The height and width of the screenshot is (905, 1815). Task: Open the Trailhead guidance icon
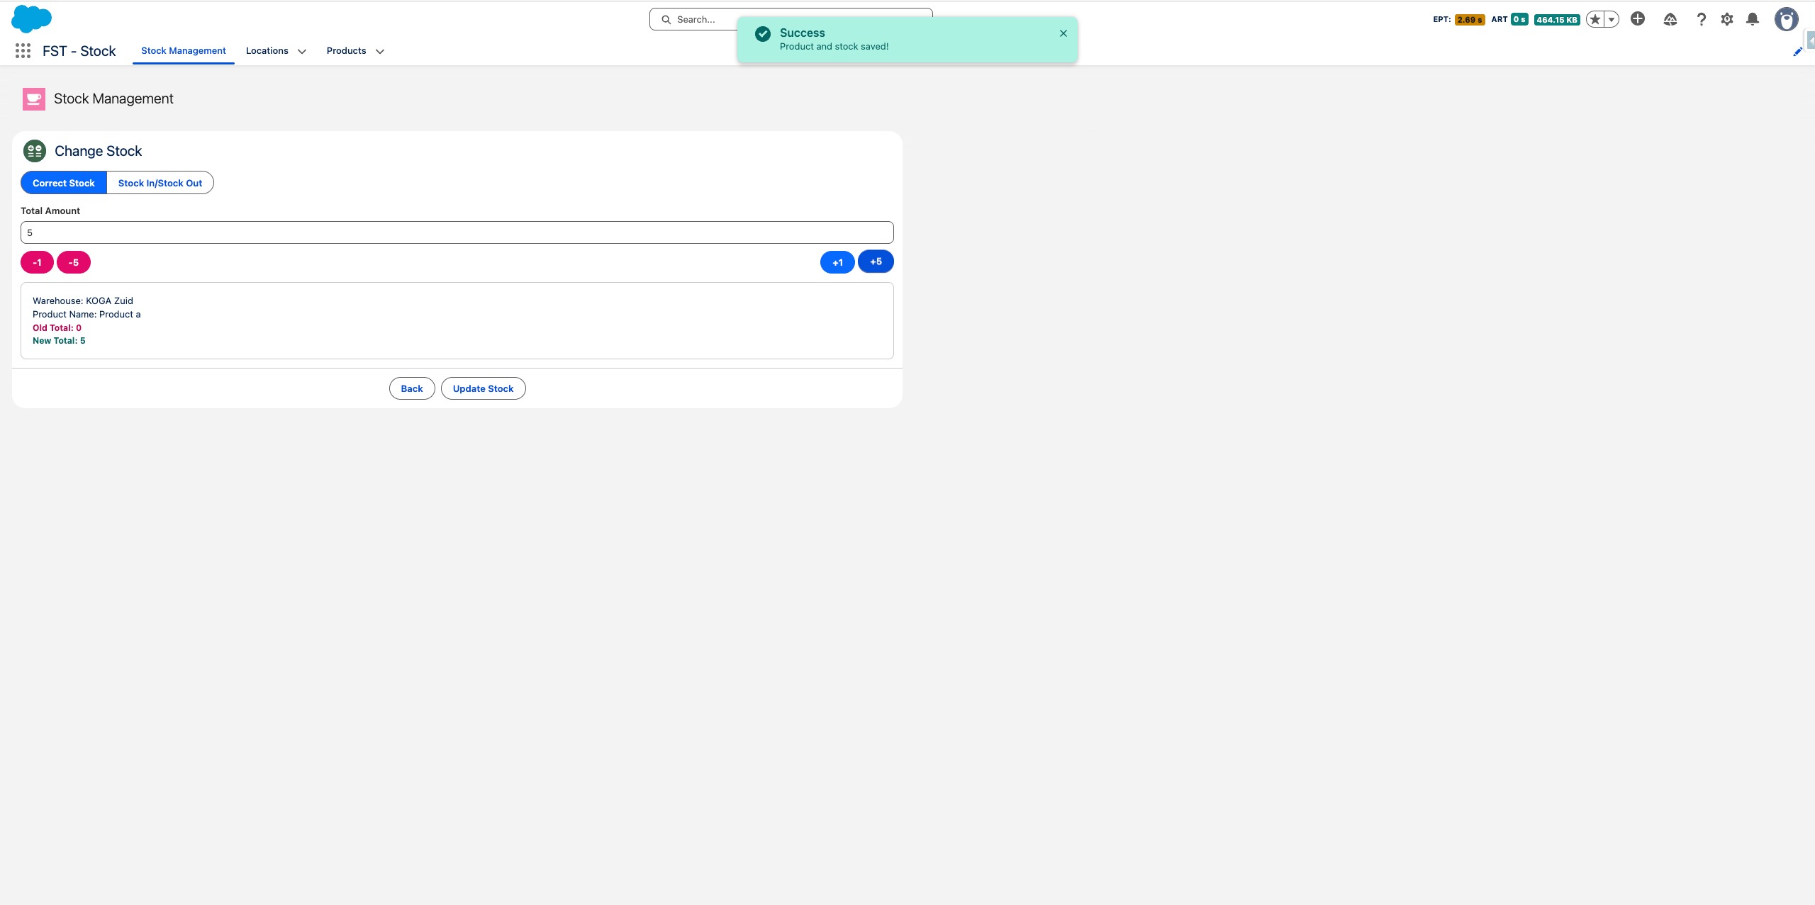point(1670,19)
